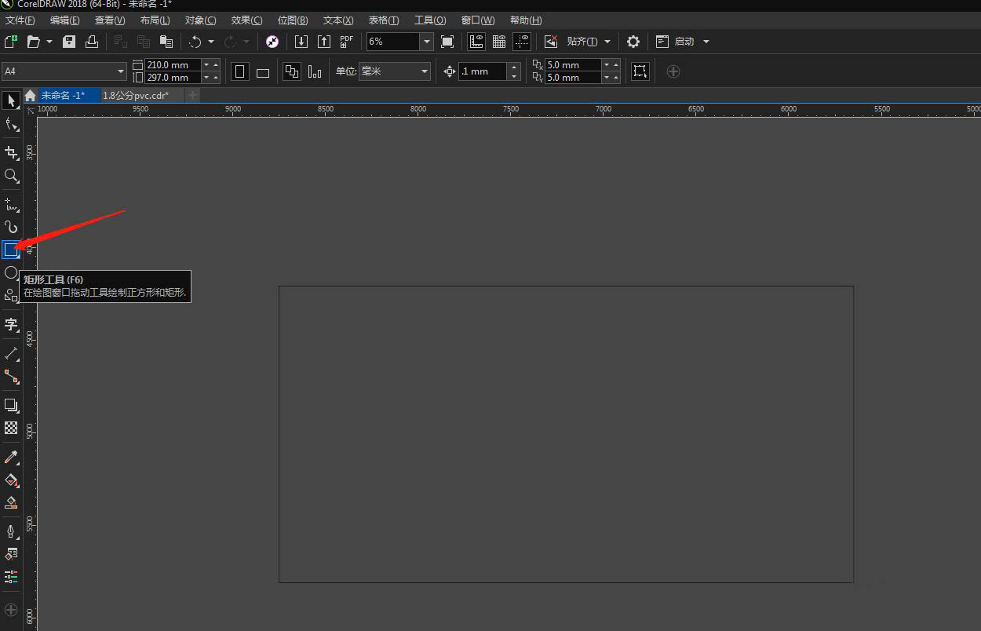Open the zoom level dropdown showing 6%

tap(426, 42)
